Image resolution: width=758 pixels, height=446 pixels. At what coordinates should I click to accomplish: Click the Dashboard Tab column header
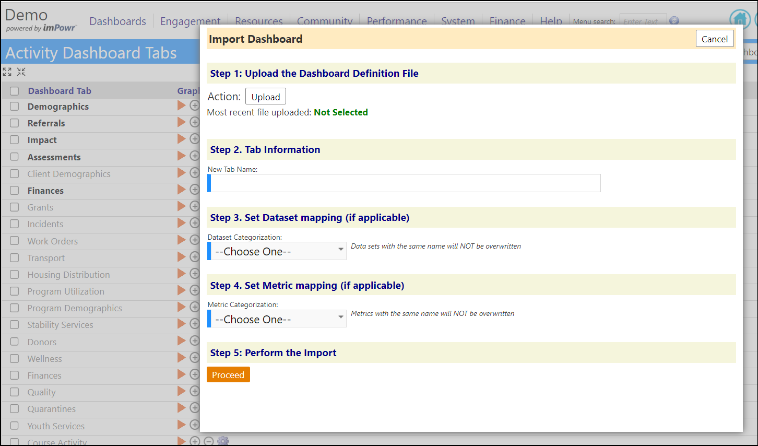(60, 91)
